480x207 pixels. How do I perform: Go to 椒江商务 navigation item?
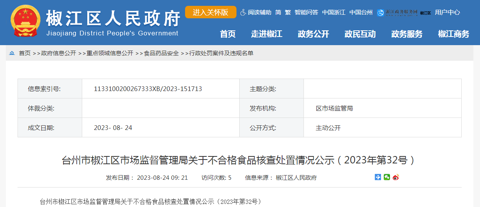pos(454,34)
